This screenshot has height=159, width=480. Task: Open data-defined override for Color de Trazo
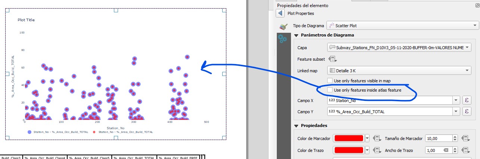click(x=377, y=150)
